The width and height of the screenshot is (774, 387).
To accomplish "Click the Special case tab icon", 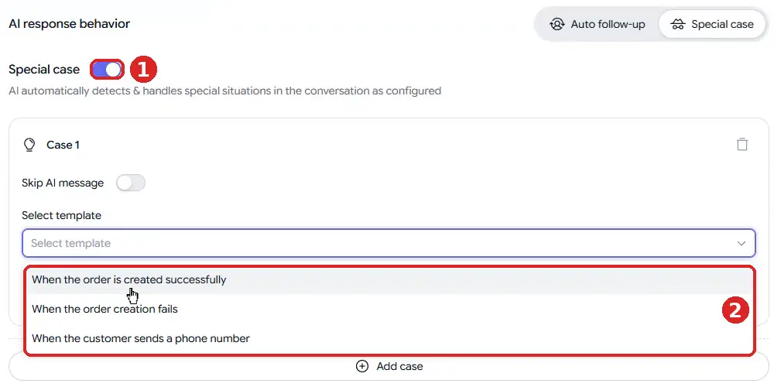I will point(678,24).
